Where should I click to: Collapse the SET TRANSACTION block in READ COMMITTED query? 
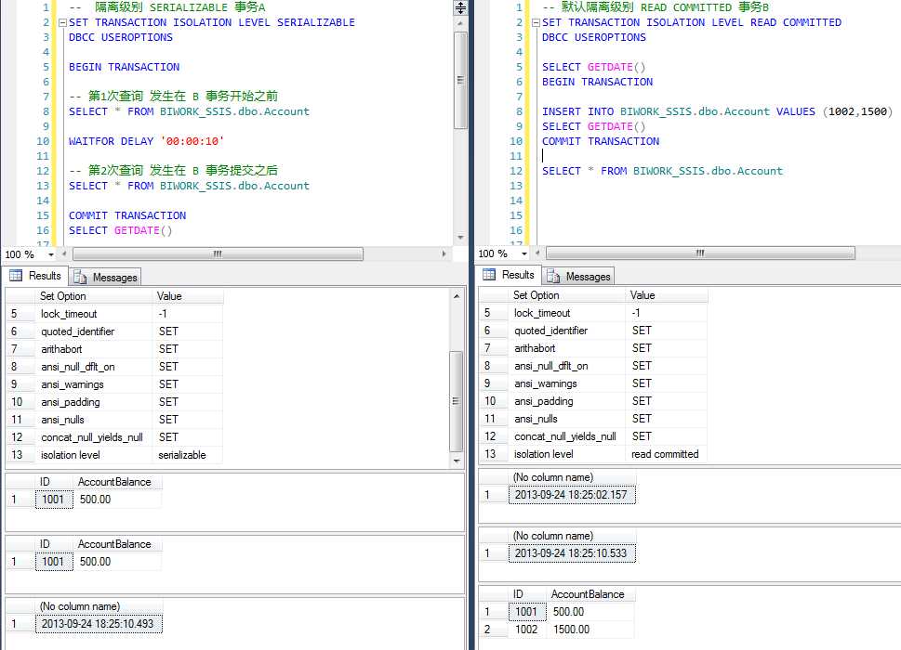[x=537, y=22]
